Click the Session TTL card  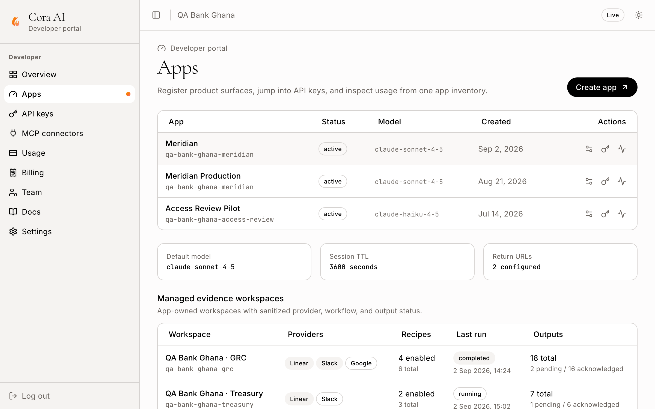pos(397,262)
